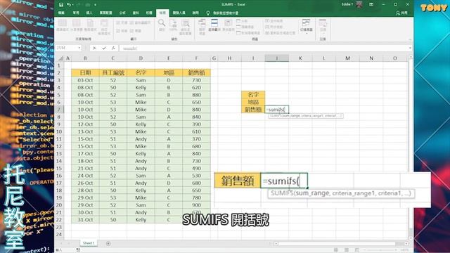
Task: Open the File (檔案) tab
Action: (x=61, y=13)
